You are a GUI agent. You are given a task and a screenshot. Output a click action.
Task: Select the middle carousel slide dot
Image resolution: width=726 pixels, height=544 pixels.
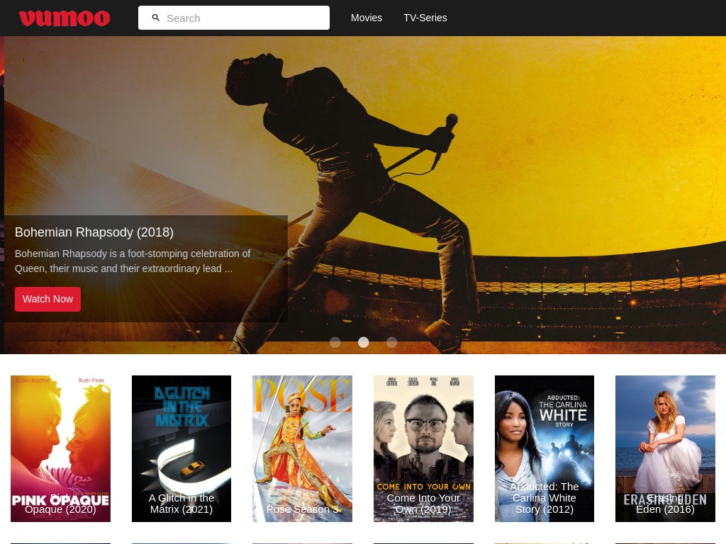coord(364,342)
